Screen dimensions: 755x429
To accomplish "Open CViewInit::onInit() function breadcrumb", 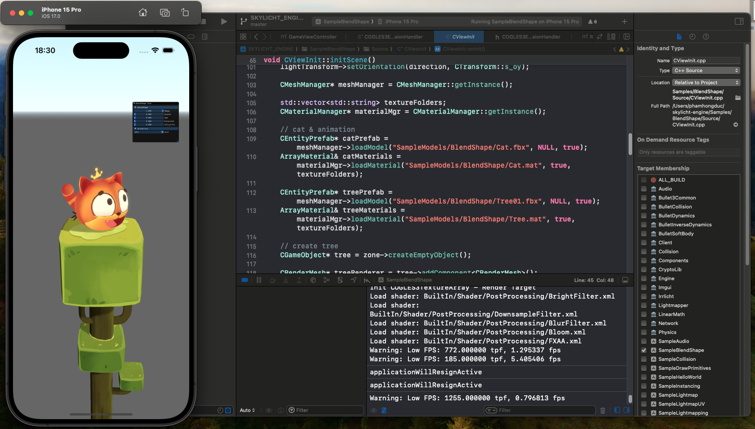I will [460, 49].
